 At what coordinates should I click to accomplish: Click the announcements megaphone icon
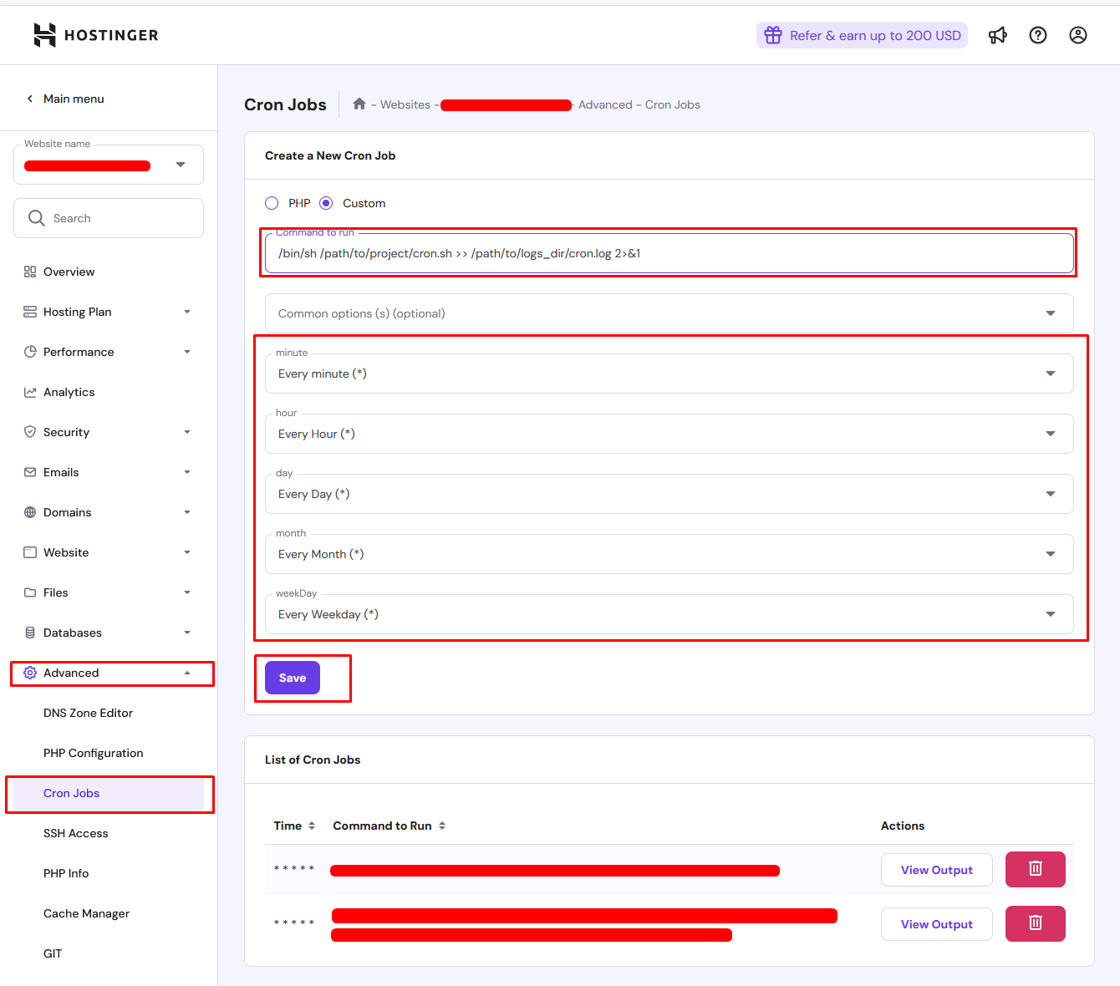click(x=997, y=35)
